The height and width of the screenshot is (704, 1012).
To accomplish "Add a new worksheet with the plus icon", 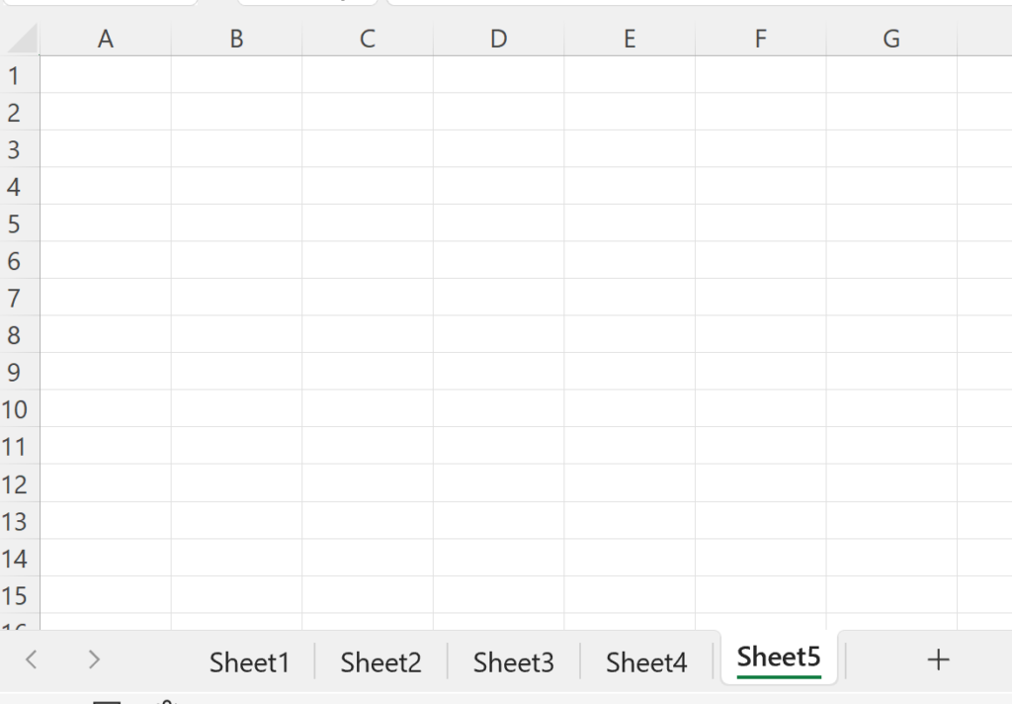I will (937, 658).
